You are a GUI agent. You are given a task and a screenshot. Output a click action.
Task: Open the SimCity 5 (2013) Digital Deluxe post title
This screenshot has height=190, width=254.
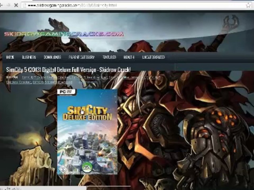click(68, 70)
